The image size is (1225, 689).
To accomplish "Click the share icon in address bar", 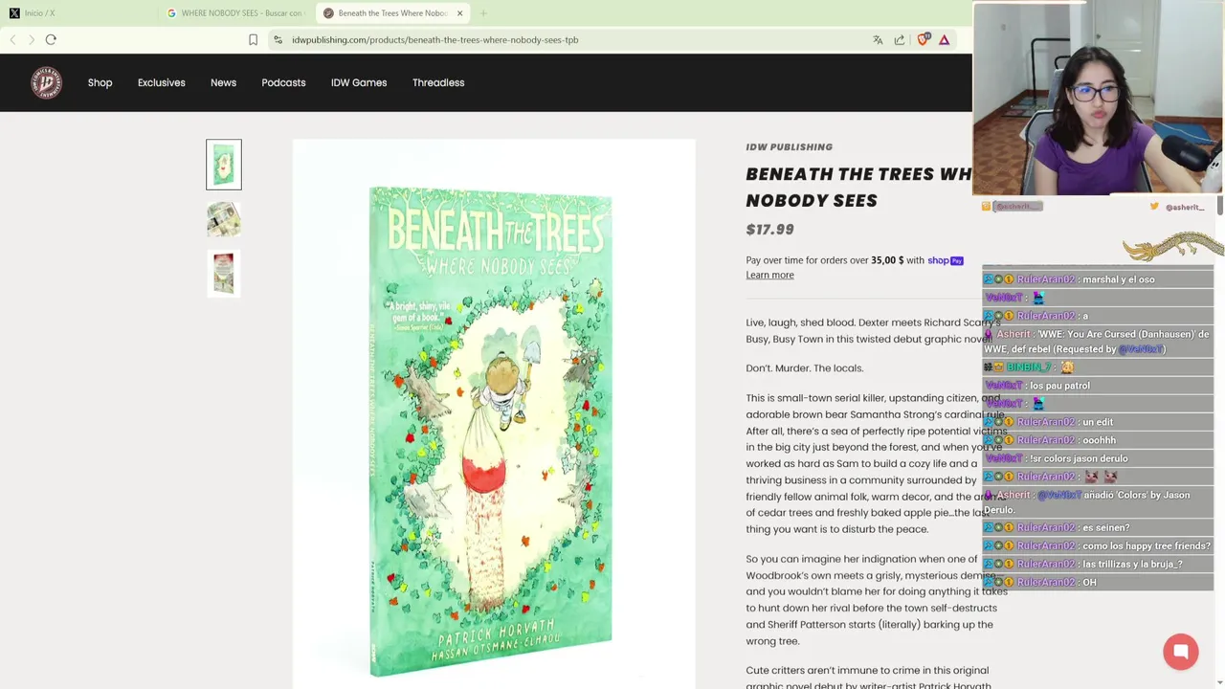I will [x=900, y=39].
